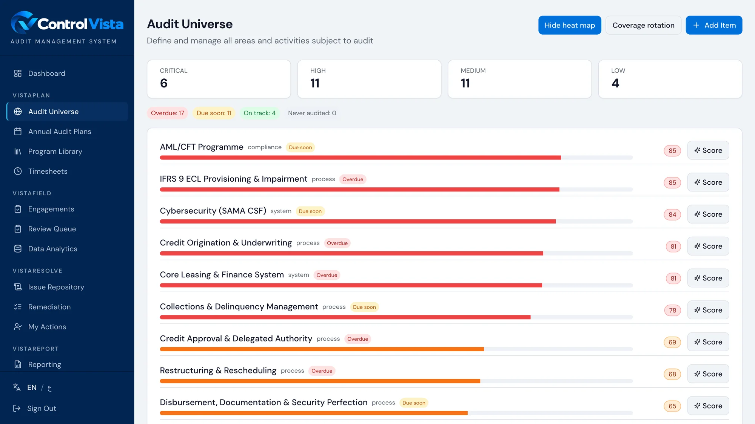Select the CRITICAL 6 summary card

point(219,79)
